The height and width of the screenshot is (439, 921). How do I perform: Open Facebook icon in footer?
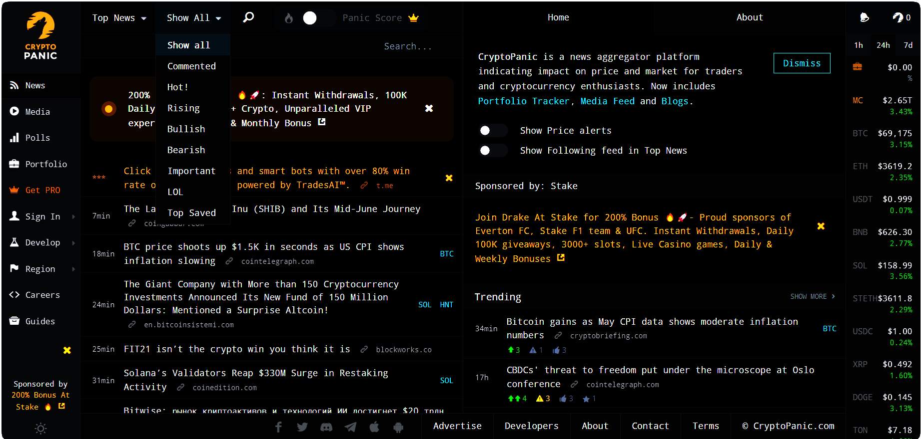(x=278, y=427)
